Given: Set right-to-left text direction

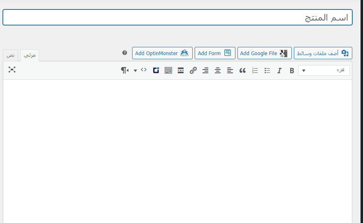Looking at the screenshot, I should tap(125, 70).
